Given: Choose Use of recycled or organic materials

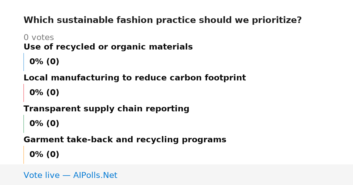Looking at the screenshot, I should tap(108, 47).
